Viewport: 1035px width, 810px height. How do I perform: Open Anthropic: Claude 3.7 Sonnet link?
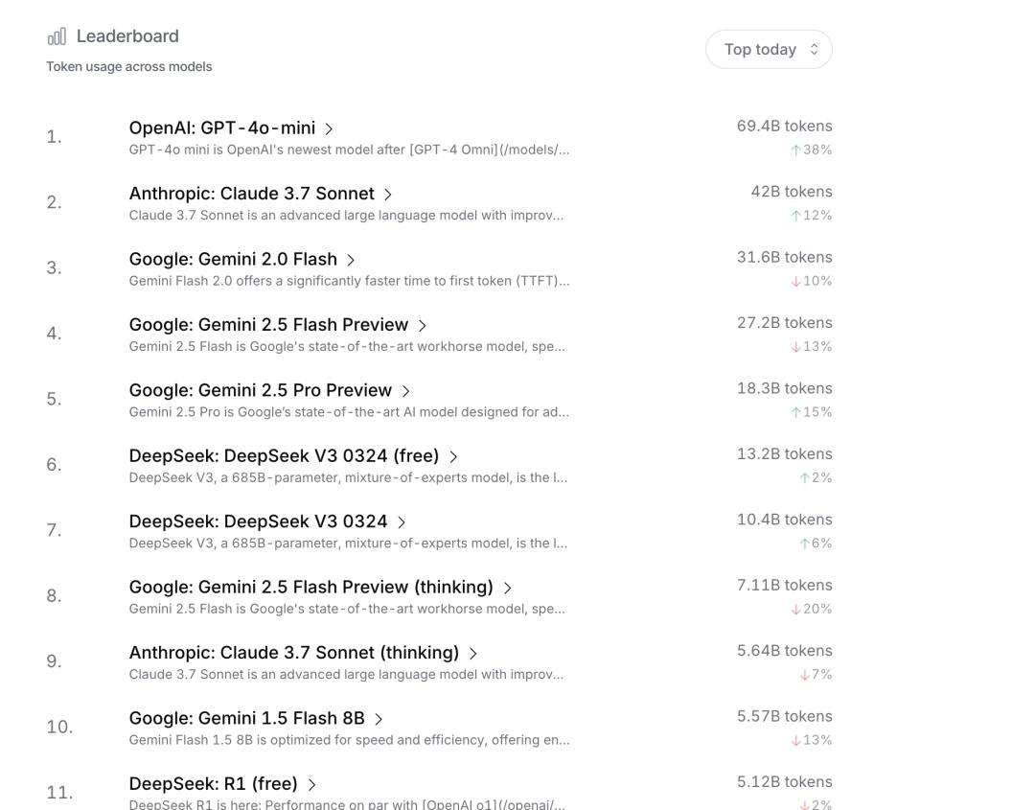252,194
